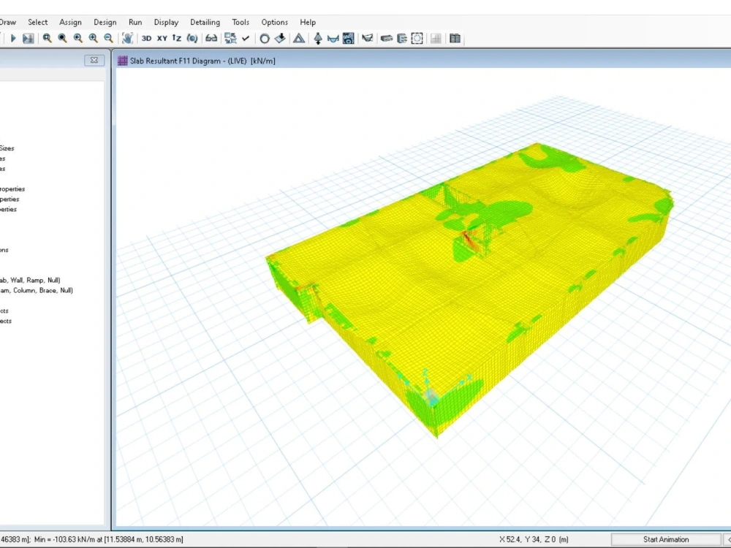The height and width of the screenshot is (548, 731).
Task: Restore full view with dark magnifier icon
Action: 62,38
